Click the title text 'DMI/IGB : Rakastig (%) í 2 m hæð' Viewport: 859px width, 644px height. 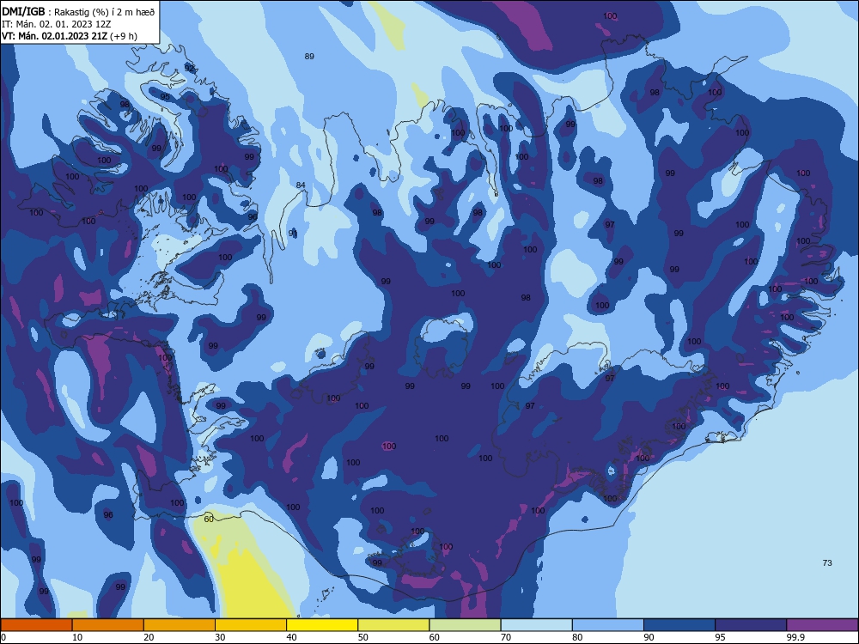click(78, 11)
